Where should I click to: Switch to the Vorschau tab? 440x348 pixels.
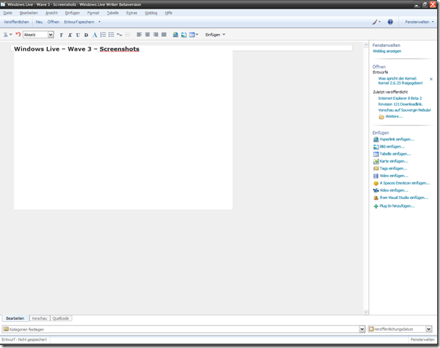point(39,318)
